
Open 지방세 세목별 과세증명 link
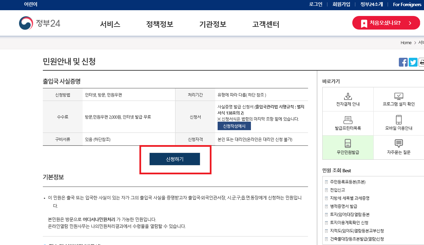click(x=350, y=198)
